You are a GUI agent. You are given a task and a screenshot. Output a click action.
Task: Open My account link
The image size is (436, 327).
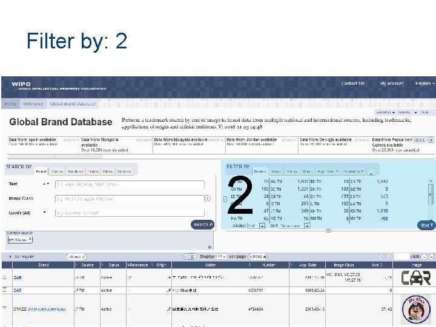click(392, 83)
